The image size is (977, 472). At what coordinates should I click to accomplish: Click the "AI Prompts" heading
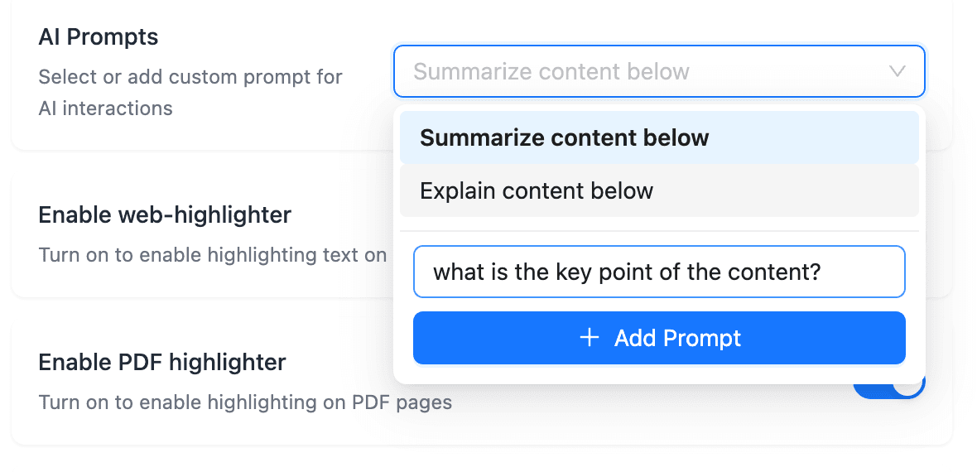pyautogui.click(x=98, y=37)
